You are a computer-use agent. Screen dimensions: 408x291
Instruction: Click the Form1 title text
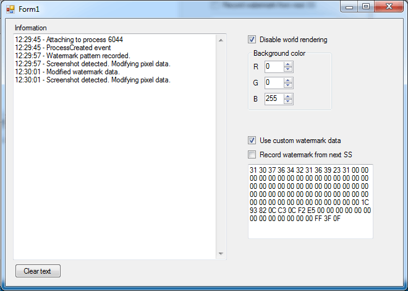29,9
